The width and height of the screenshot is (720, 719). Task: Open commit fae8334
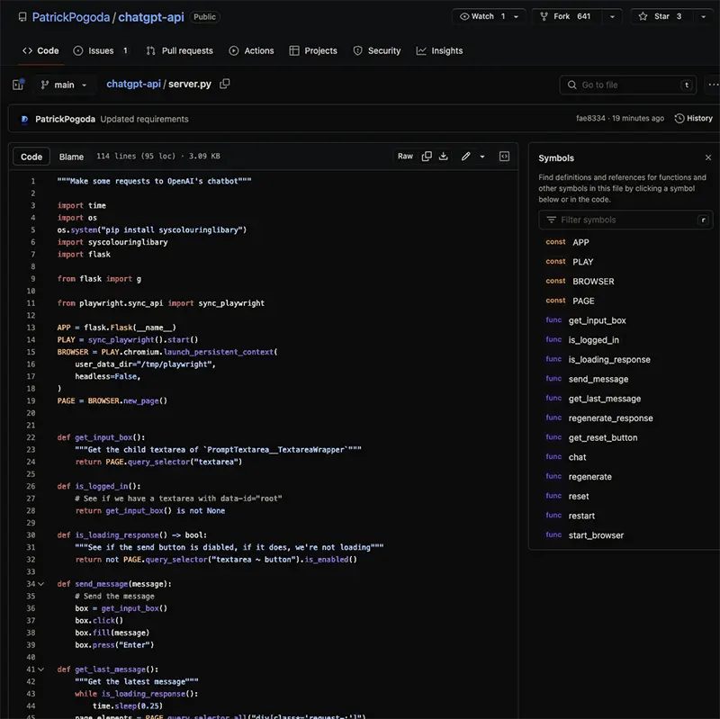[x=590, y=119]
